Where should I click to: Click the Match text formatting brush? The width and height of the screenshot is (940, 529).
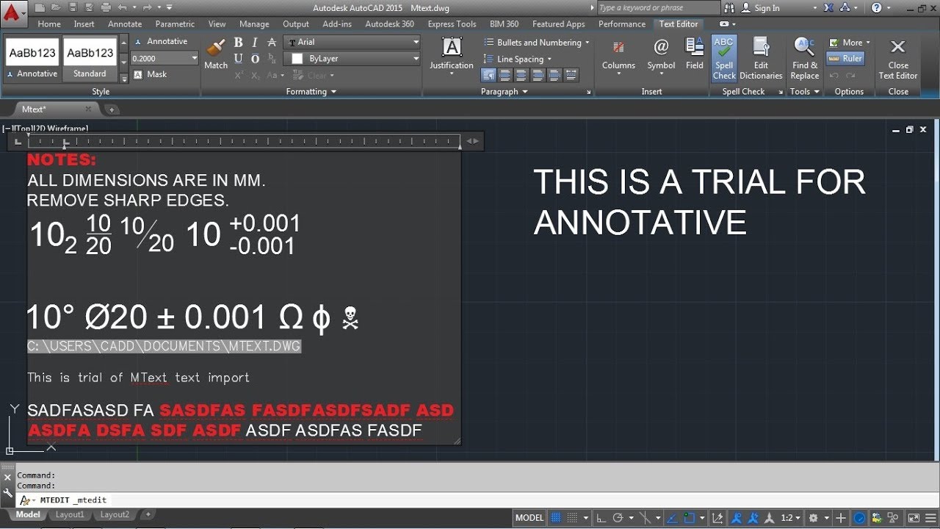coord(216,54)
